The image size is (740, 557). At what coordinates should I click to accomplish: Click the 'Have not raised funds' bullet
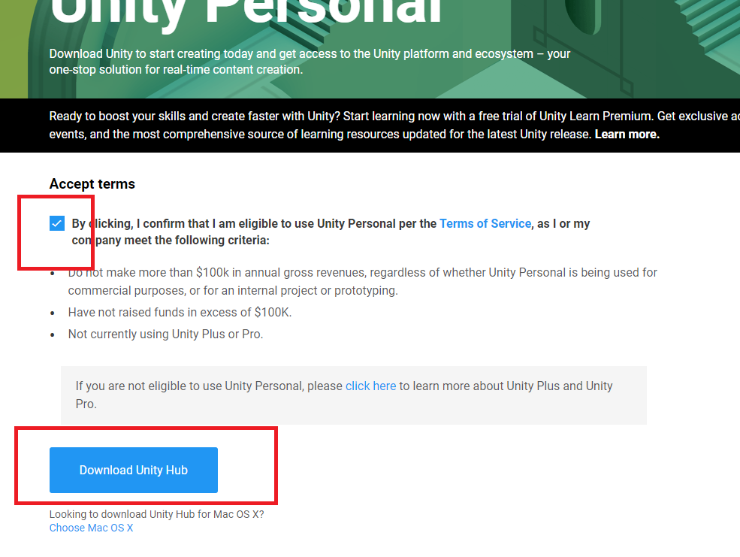(180, 312)
